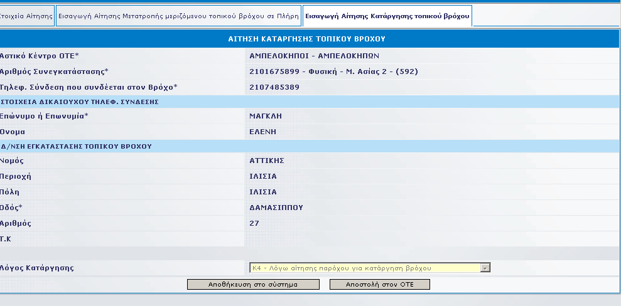Click phone number 2107485389
The width and height of the screenshot is (621, 306).
point(274,87)
